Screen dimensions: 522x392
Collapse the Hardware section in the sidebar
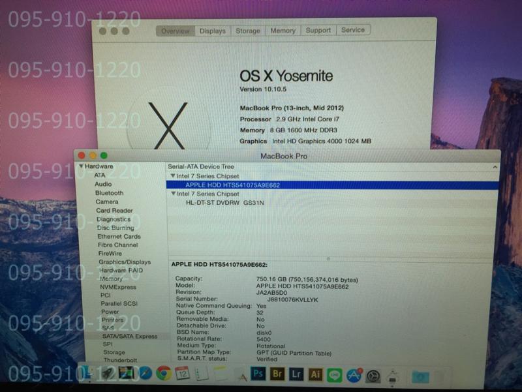pos(81,167)
